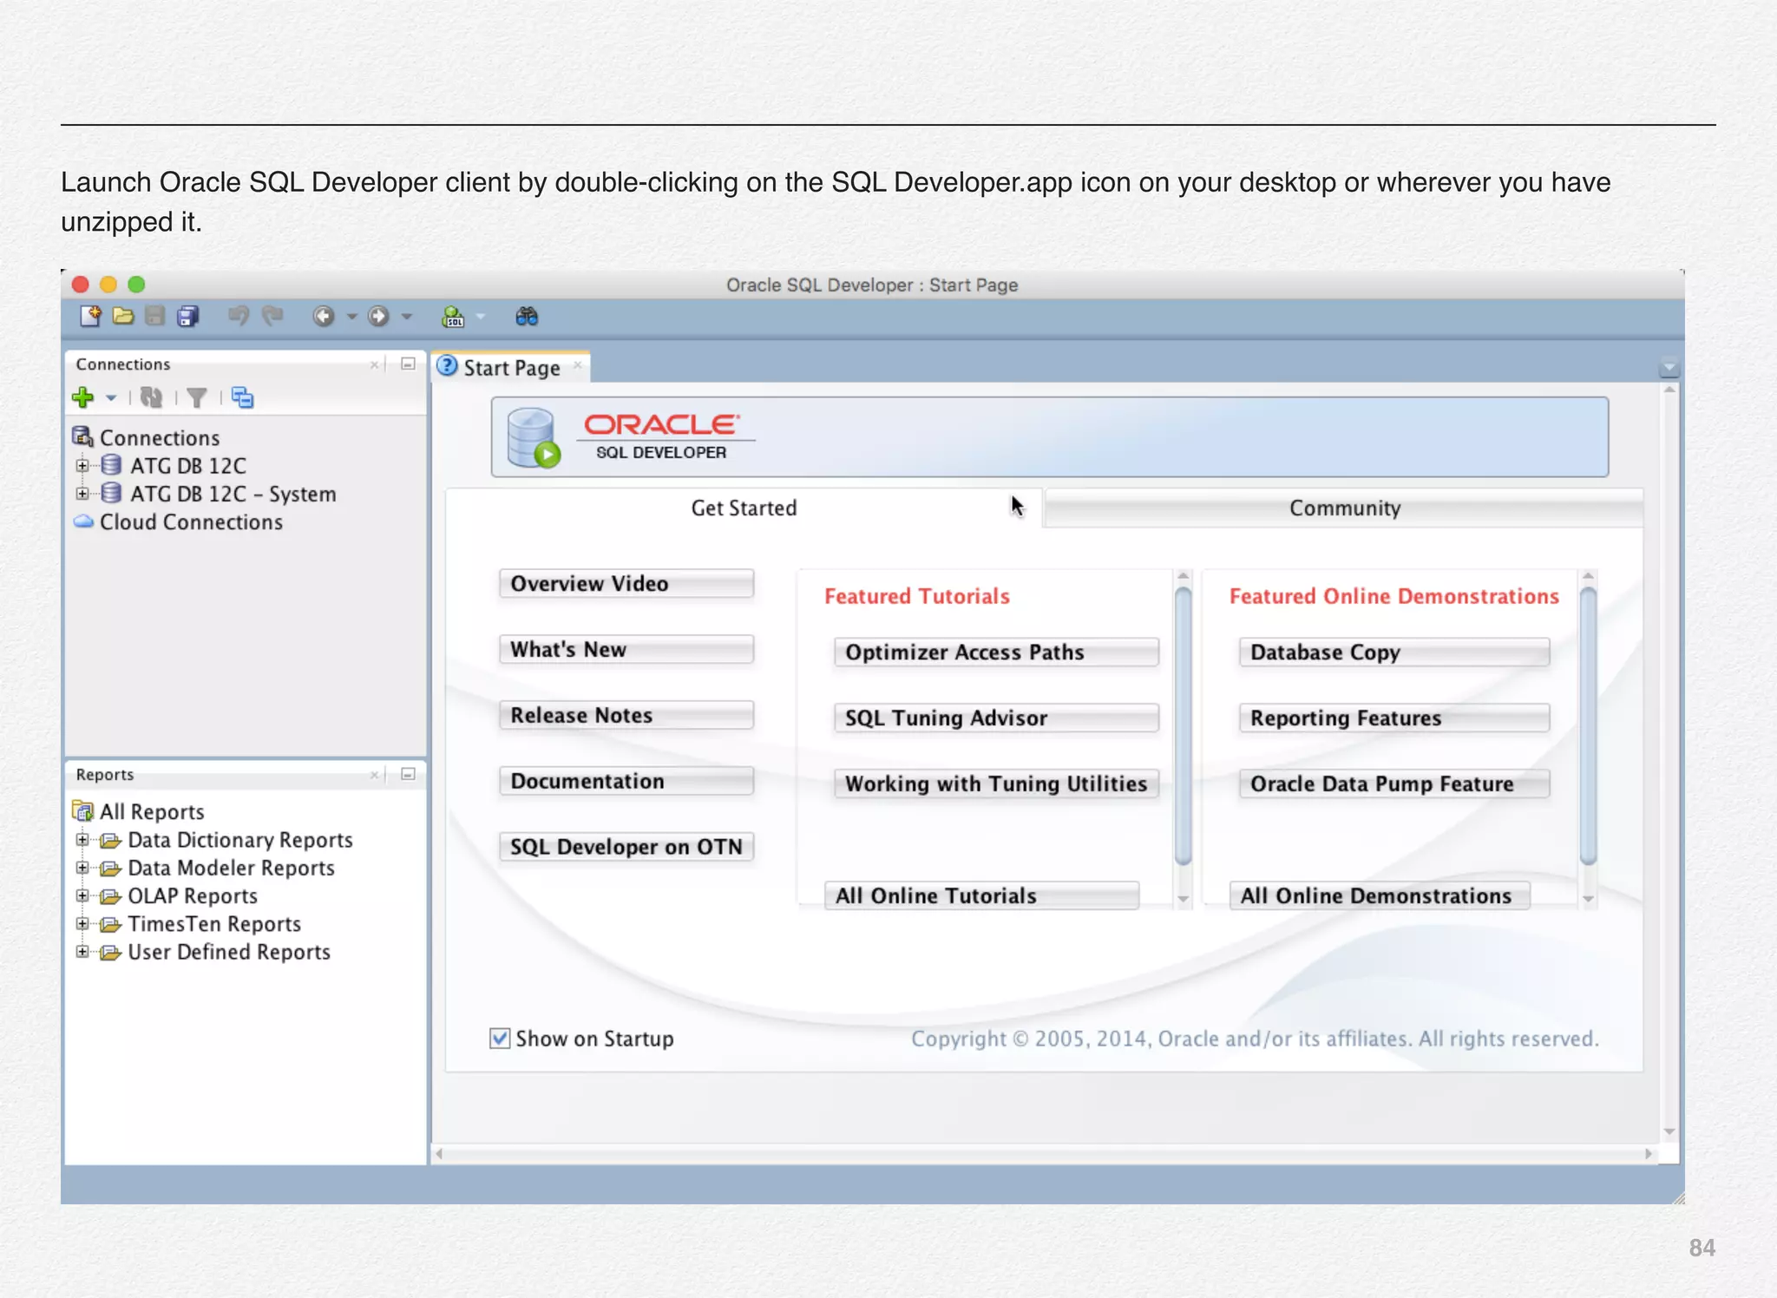Click the ATG DB 12C database icon
Viewport: 1777px width, 1298px height.
pyautogui.click(x=110, y=466)
